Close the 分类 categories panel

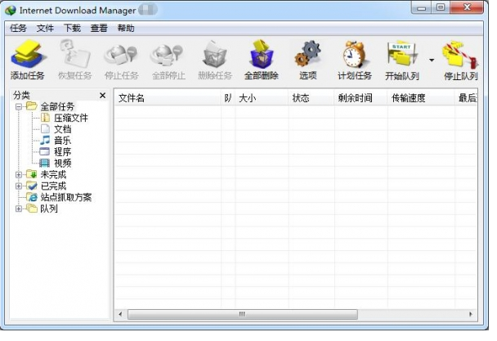click(x=103, y=95)
